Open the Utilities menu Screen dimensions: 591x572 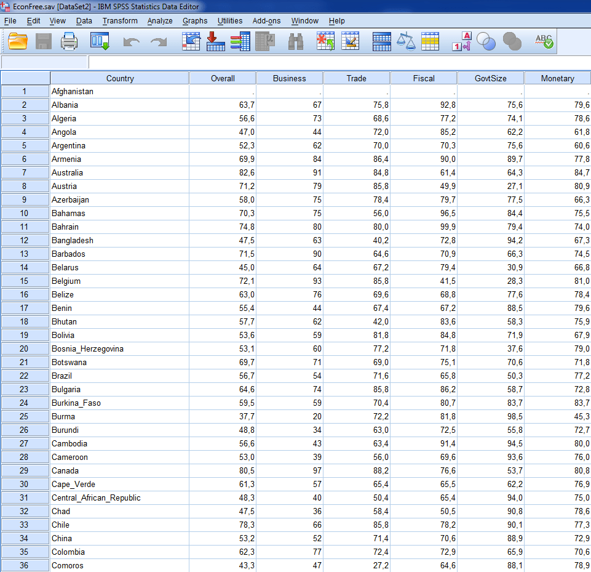(x=230, y=21)
